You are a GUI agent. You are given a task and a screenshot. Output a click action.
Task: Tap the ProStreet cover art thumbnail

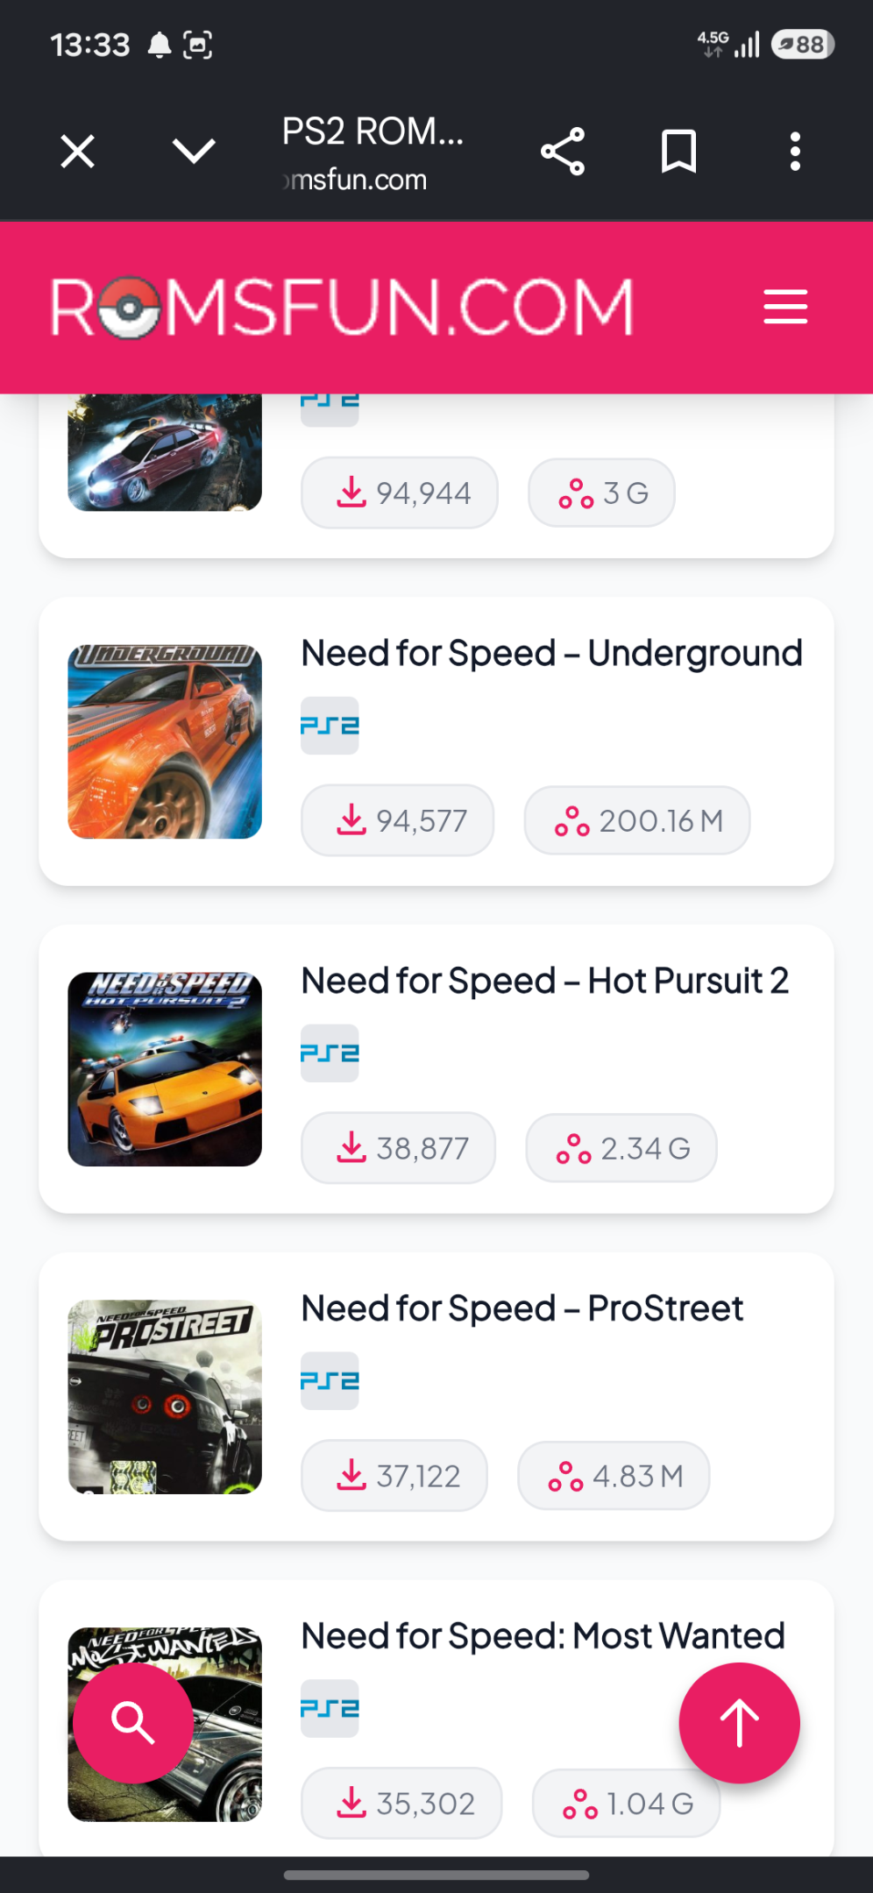pyautogui.click(x=165, y=1397)
